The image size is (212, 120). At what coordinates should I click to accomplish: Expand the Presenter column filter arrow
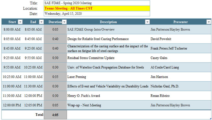(208, 22)
